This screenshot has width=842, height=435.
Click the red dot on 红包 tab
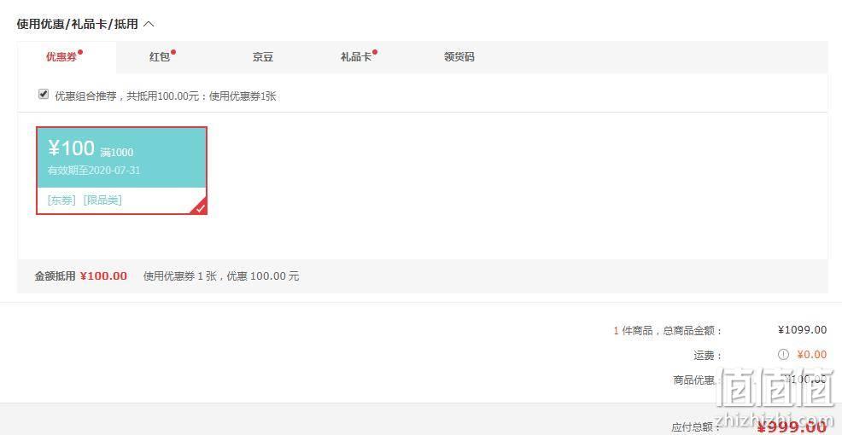pos(173,52)
